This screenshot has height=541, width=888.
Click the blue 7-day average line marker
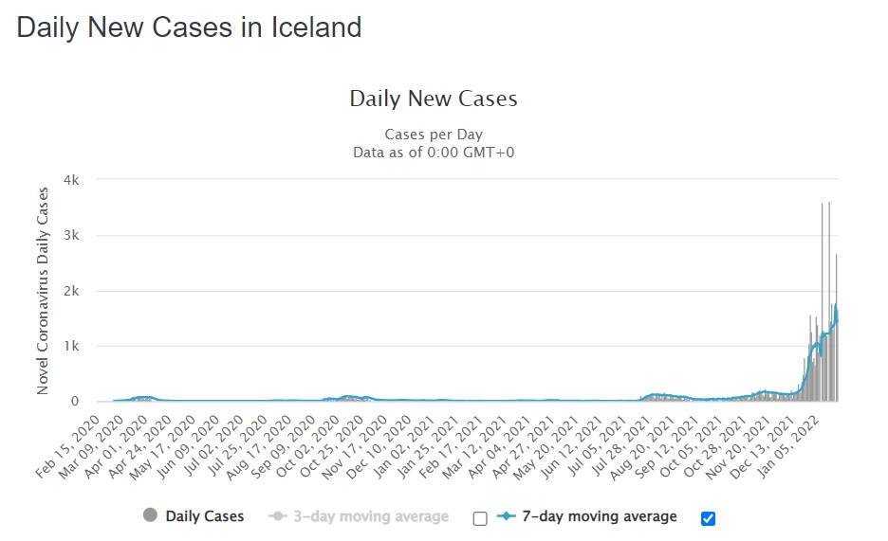coord(506,516)
